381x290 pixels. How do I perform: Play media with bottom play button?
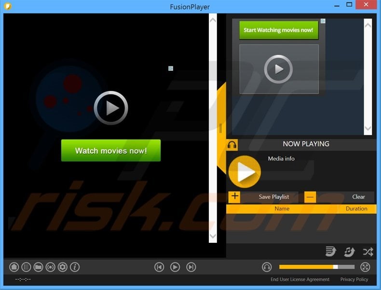175,267
